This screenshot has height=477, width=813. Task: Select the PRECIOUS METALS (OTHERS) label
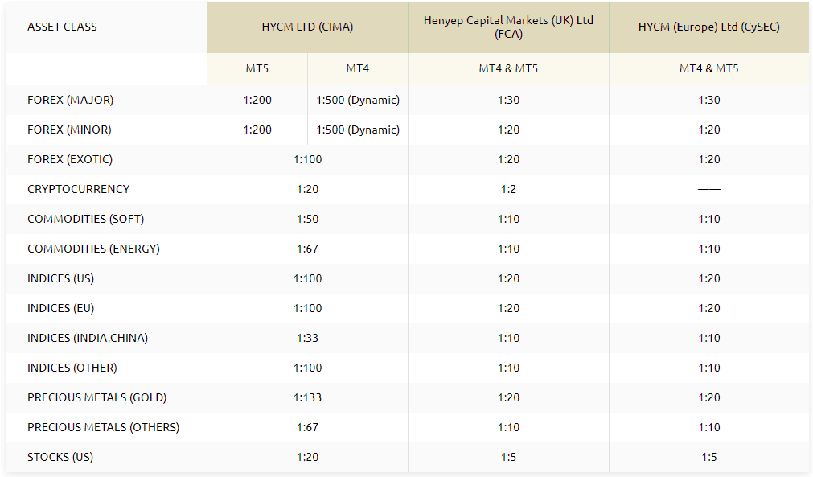pos(103,427)
